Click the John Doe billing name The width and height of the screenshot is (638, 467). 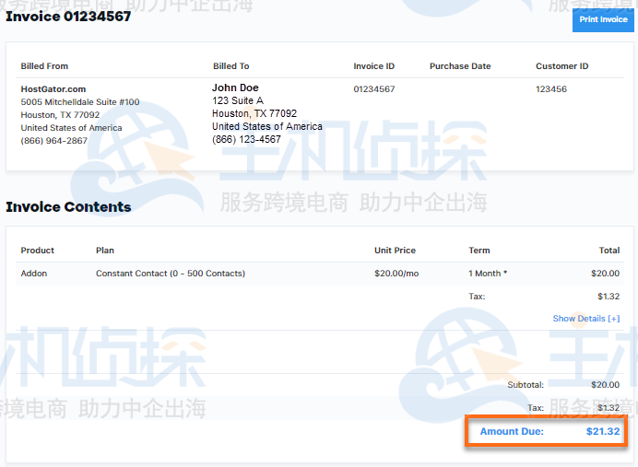(235, 88)
